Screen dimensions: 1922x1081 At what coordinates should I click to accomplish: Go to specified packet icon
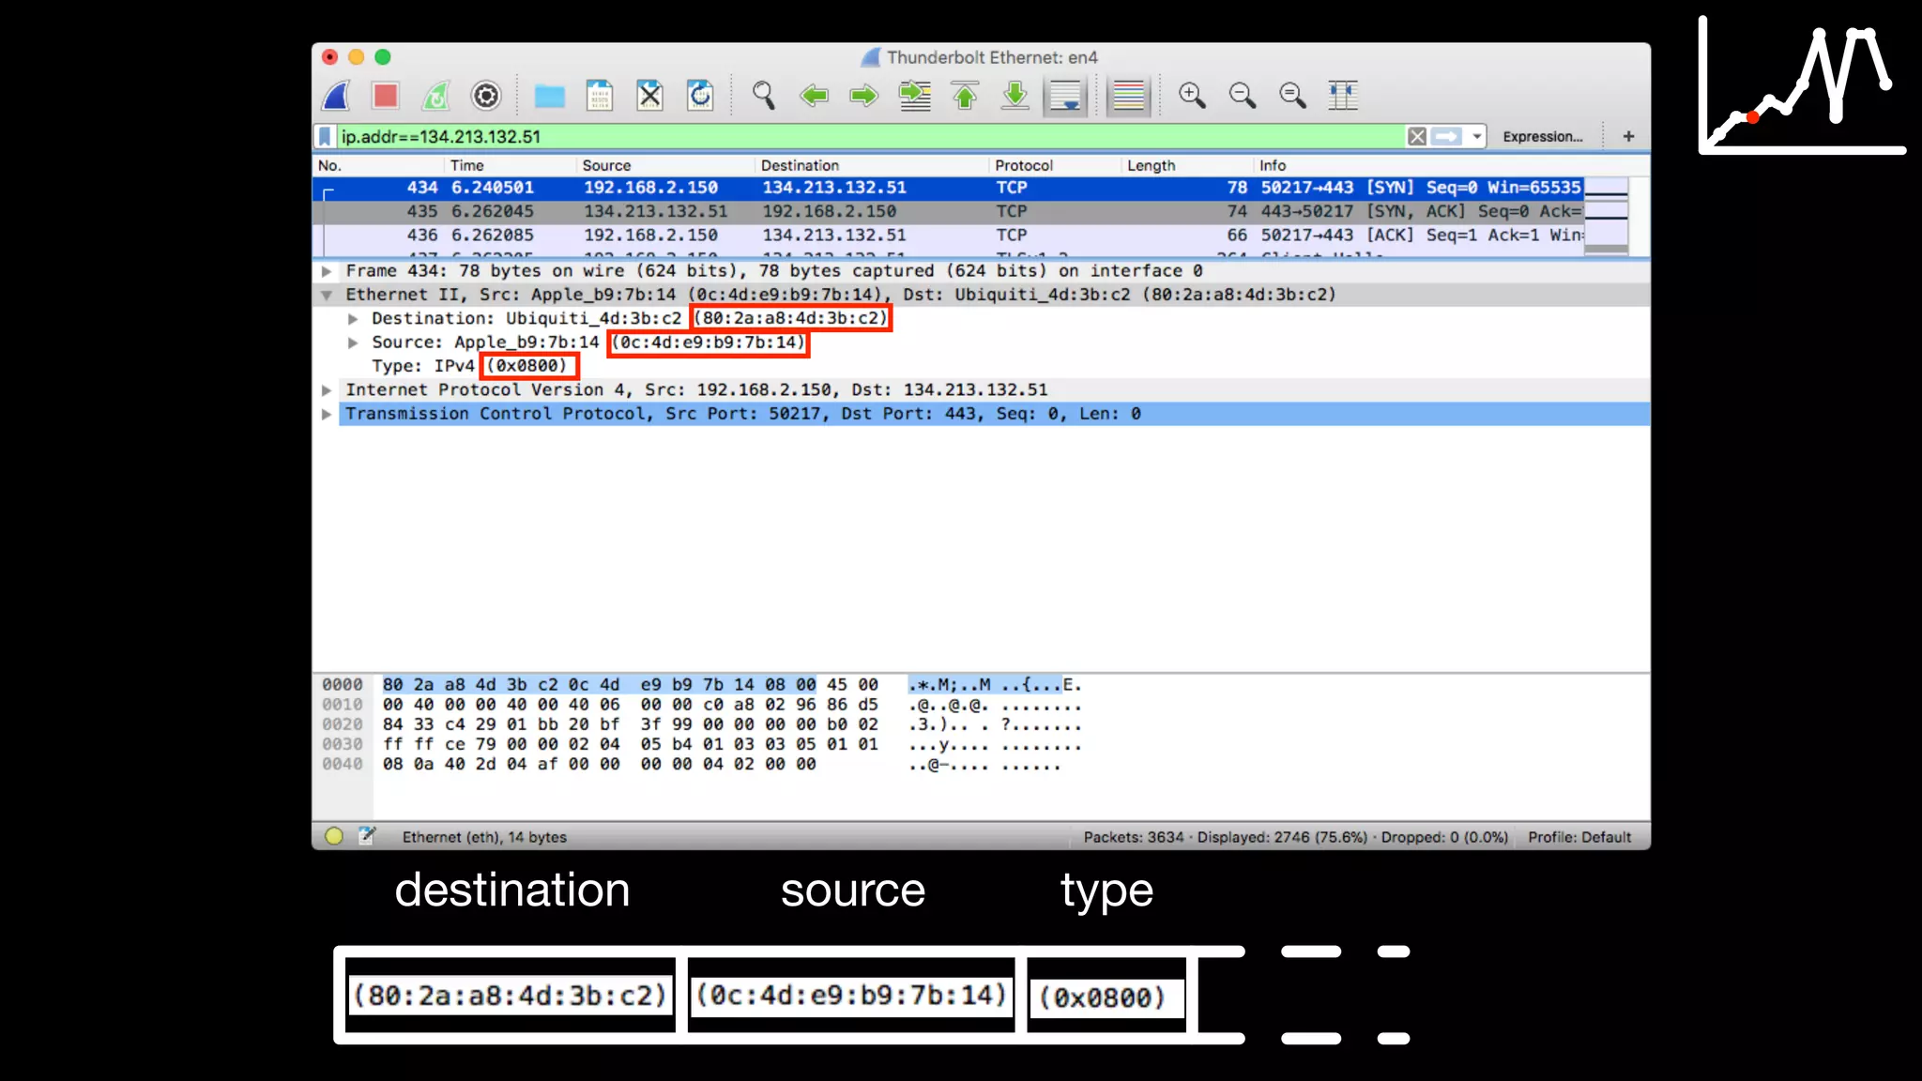(x=914, y=96)
